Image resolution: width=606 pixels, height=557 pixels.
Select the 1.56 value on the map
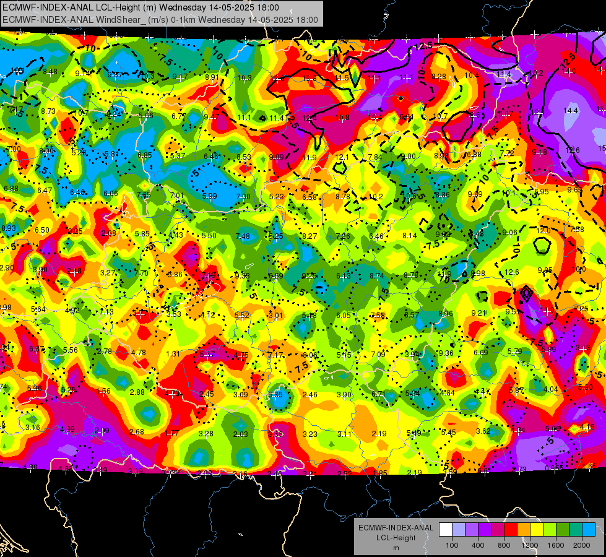point(103,391)
